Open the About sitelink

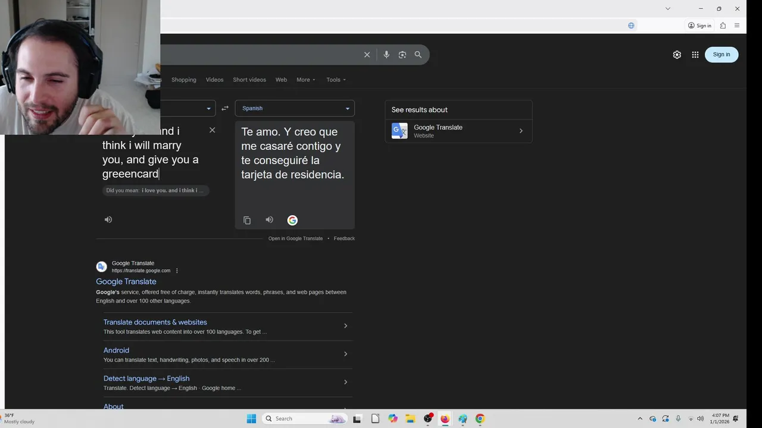coord(114,407)
